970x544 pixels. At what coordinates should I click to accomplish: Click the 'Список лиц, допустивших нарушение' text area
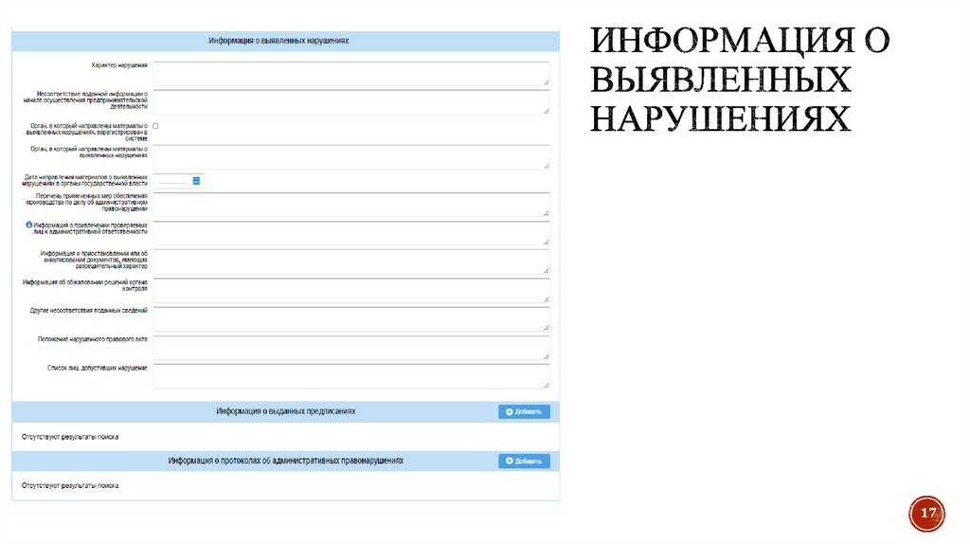coord(350,375)
